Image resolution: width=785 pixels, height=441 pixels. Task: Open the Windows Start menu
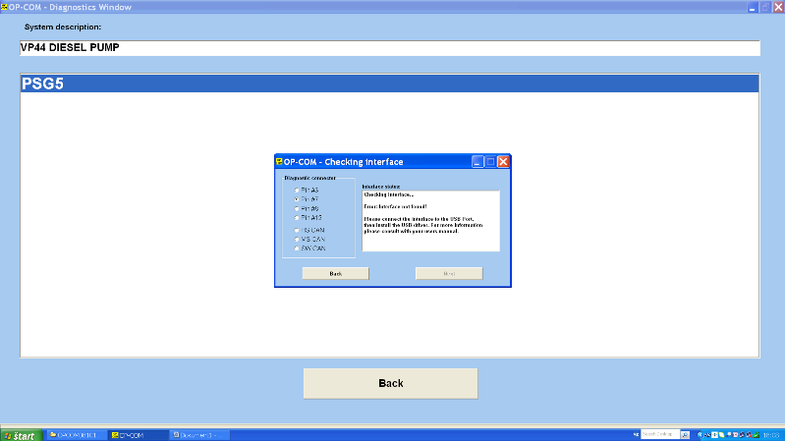point(20,434)
